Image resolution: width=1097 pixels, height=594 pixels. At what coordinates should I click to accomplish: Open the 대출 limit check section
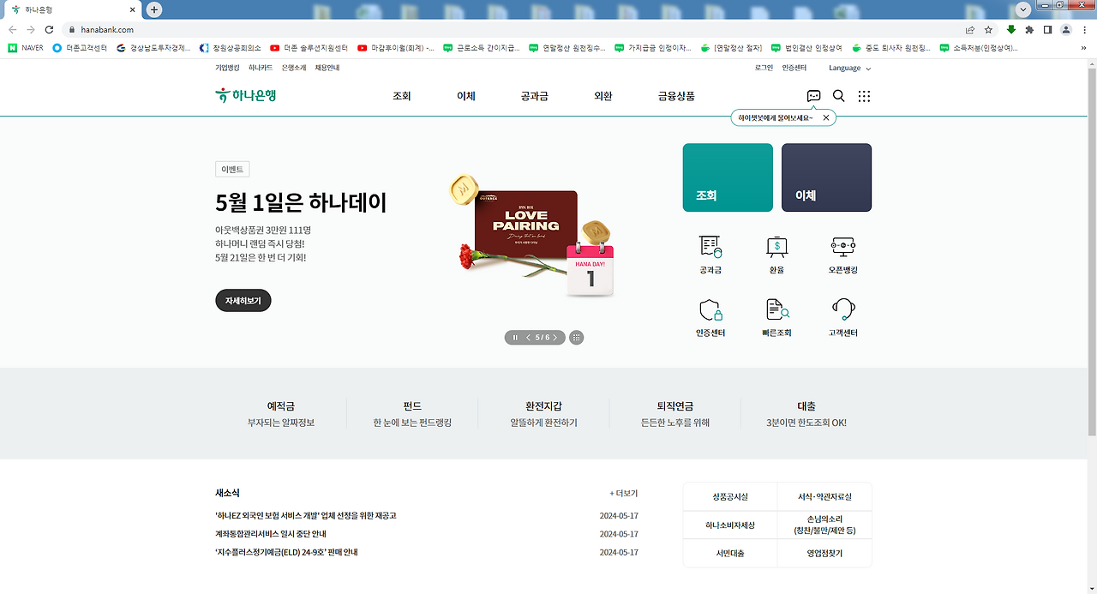[806, 414]
